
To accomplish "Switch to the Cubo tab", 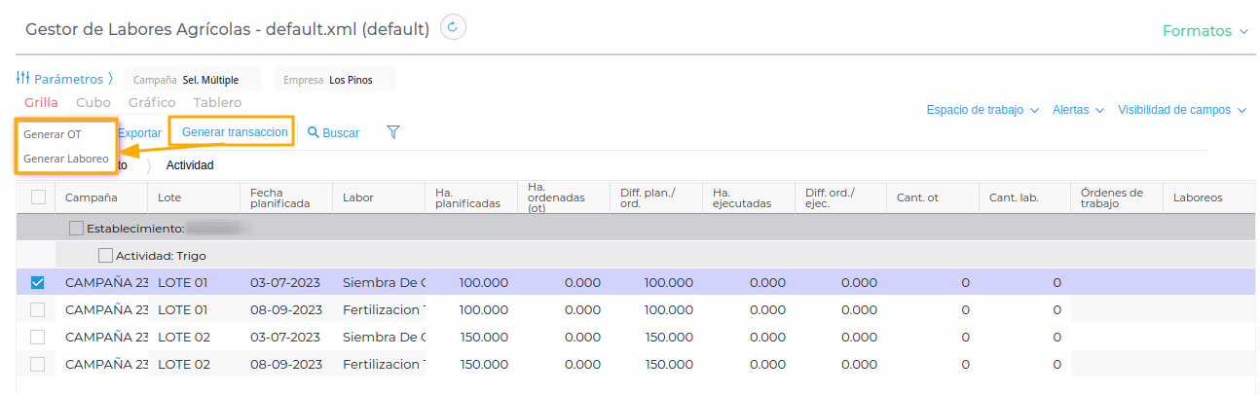I will (93, 102).
